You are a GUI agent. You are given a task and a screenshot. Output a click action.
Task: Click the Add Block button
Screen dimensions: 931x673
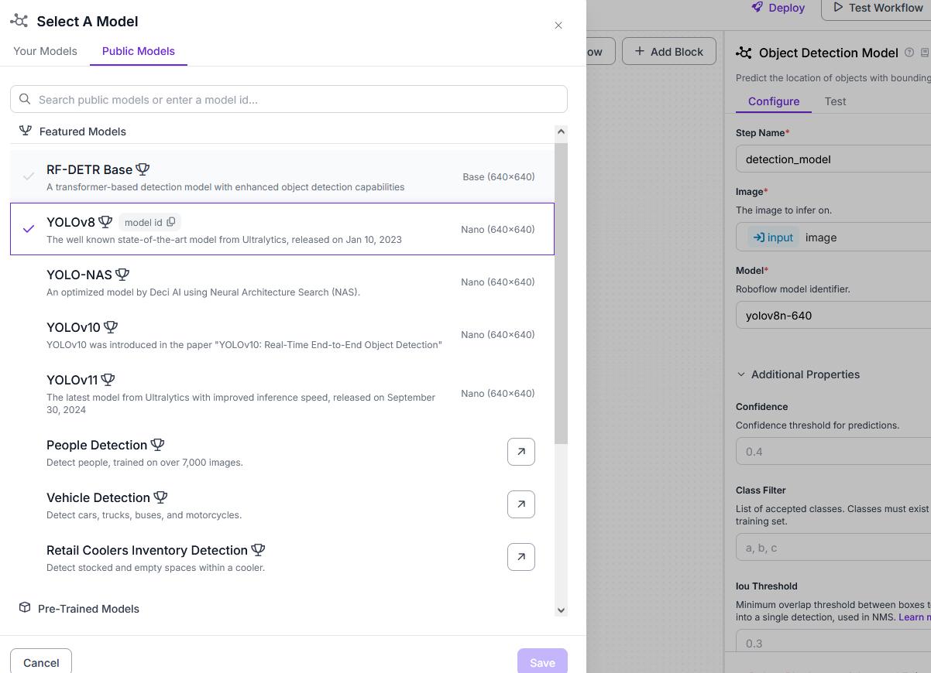point(669,52)
